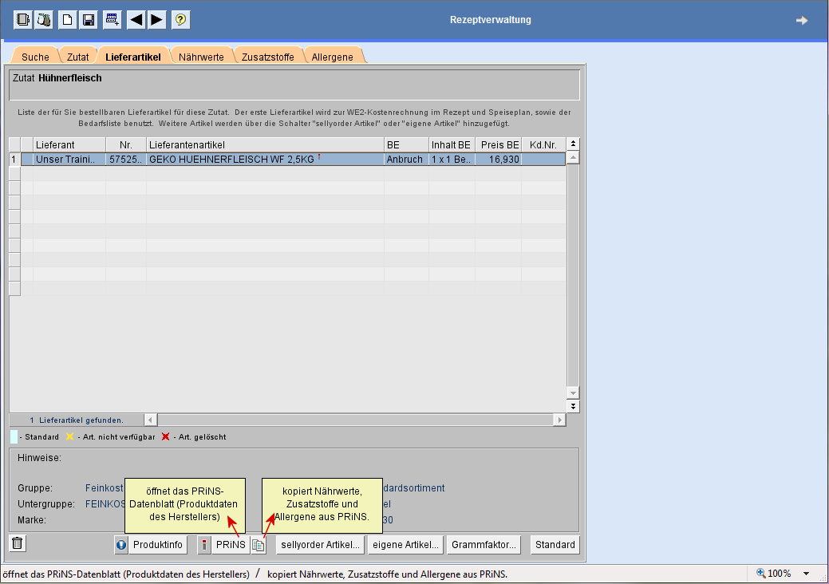This screenshot has height=584, width=829.
Task: Open the zoom level dropdown arrow
Action: [807, 574]
